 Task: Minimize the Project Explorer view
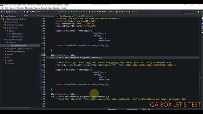click(x=36, y=16)
